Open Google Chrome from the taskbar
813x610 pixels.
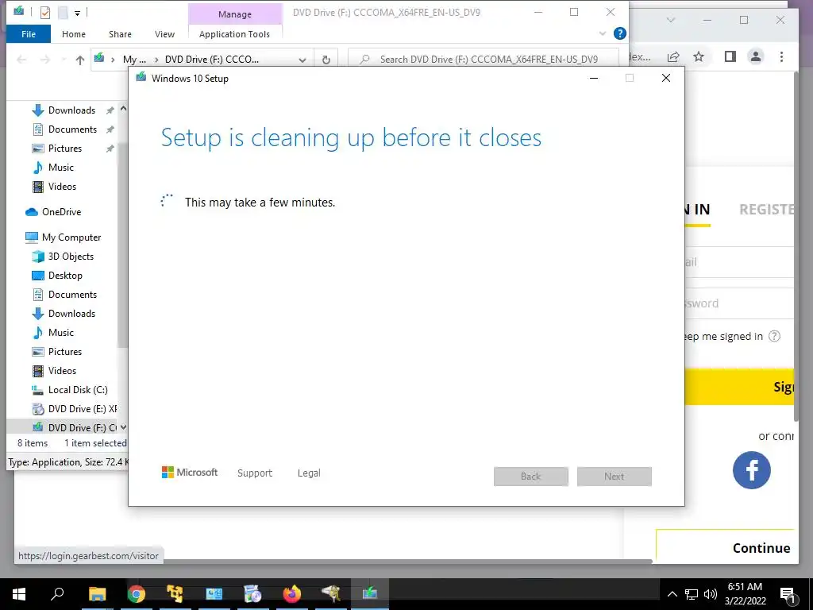tap(136, 594)
